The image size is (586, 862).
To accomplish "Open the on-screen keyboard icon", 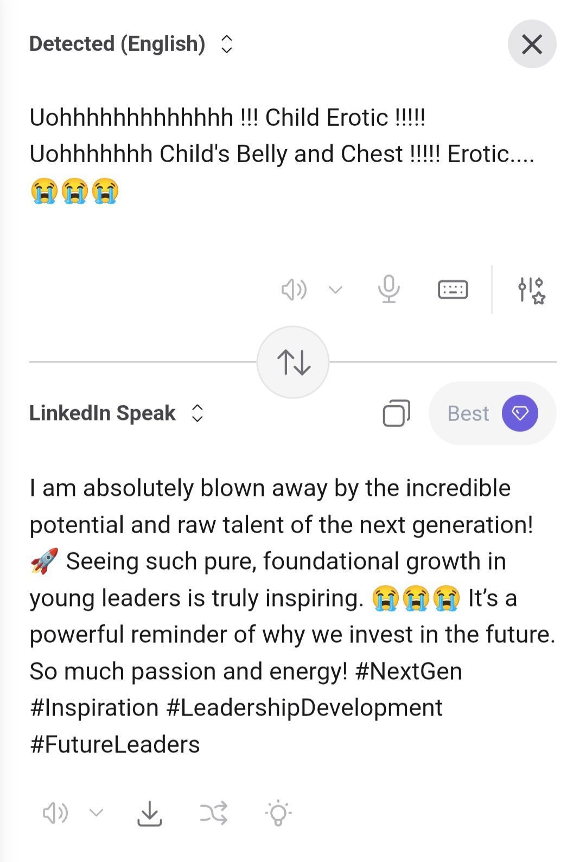I will (x=453, y=290).
